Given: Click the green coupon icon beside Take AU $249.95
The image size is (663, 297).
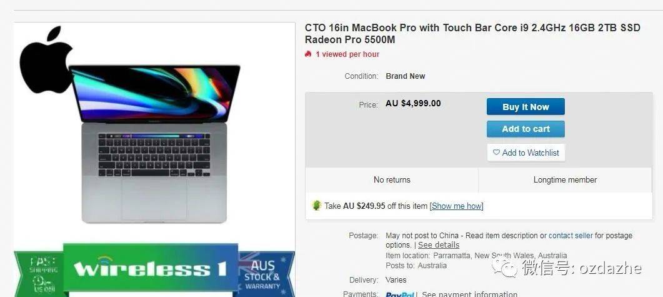Looking at the screenshot, I should click(317, 206).
